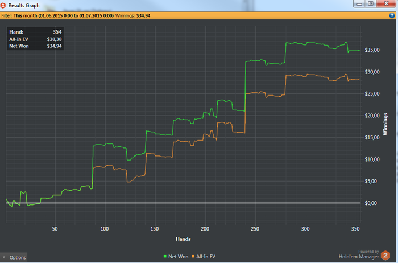Click the Hold'em Manager 2 title bar icon

pyautogui.click(x=3, y=5)
